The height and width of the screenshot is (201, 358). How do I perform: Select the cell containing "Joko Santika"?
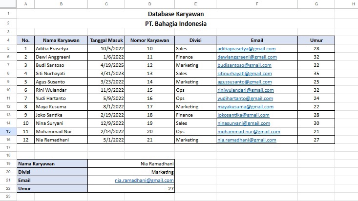[x=61, y=115]
